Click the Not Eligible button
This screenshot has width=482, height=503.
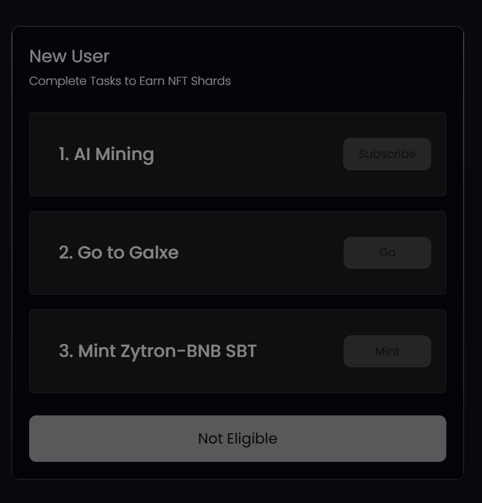[238, 439]
